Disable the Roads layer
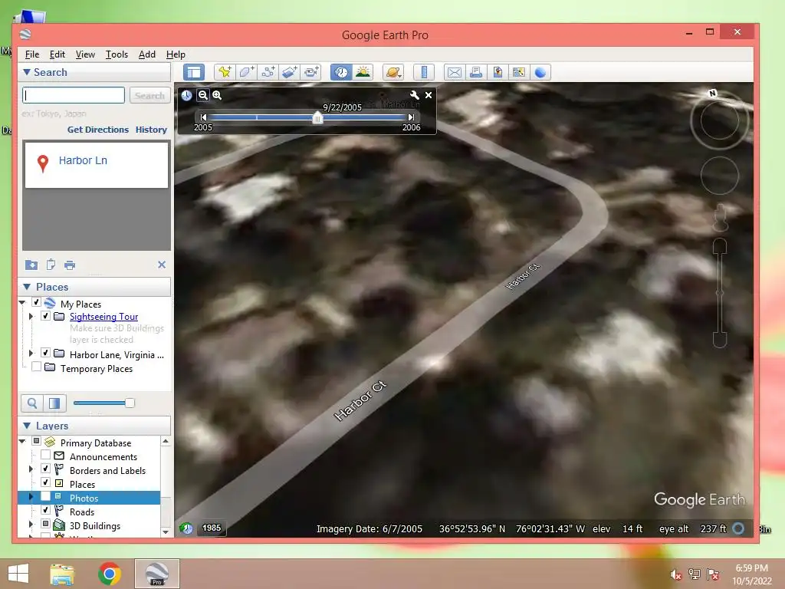Image resolution: width=785 pixels, height=589 pixels. coord(45,510)
